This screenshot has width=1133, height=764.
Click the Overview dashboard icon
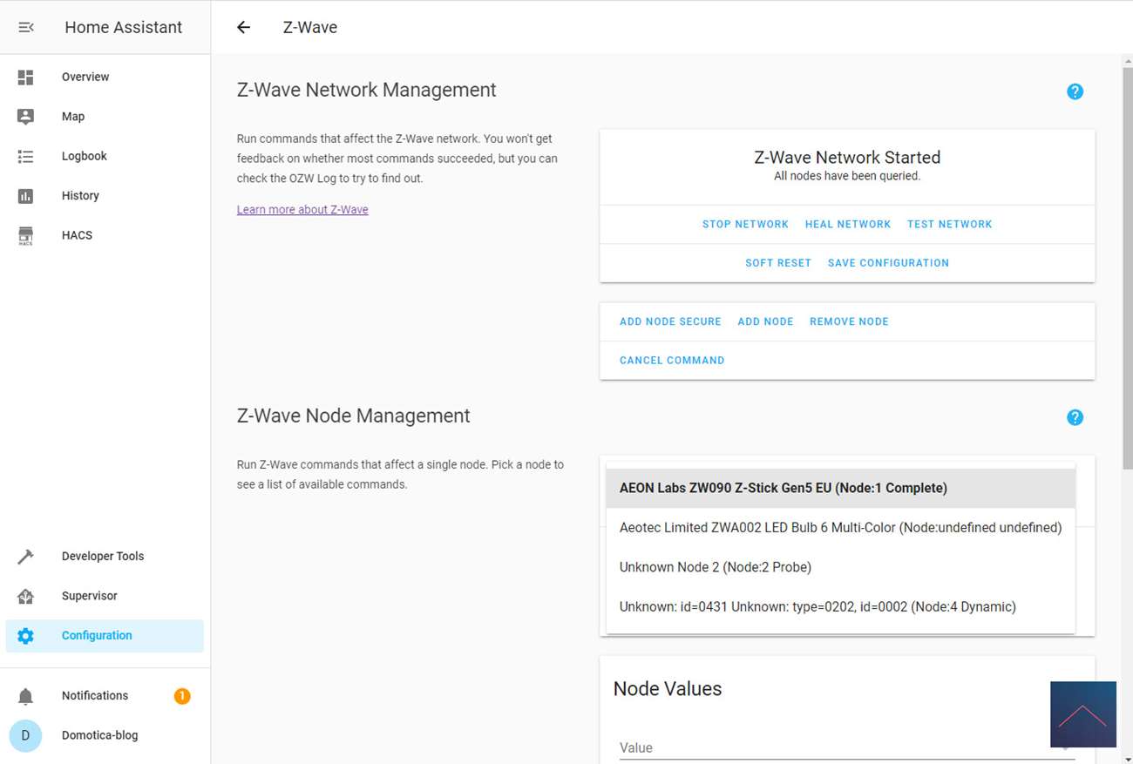[25, 78]
